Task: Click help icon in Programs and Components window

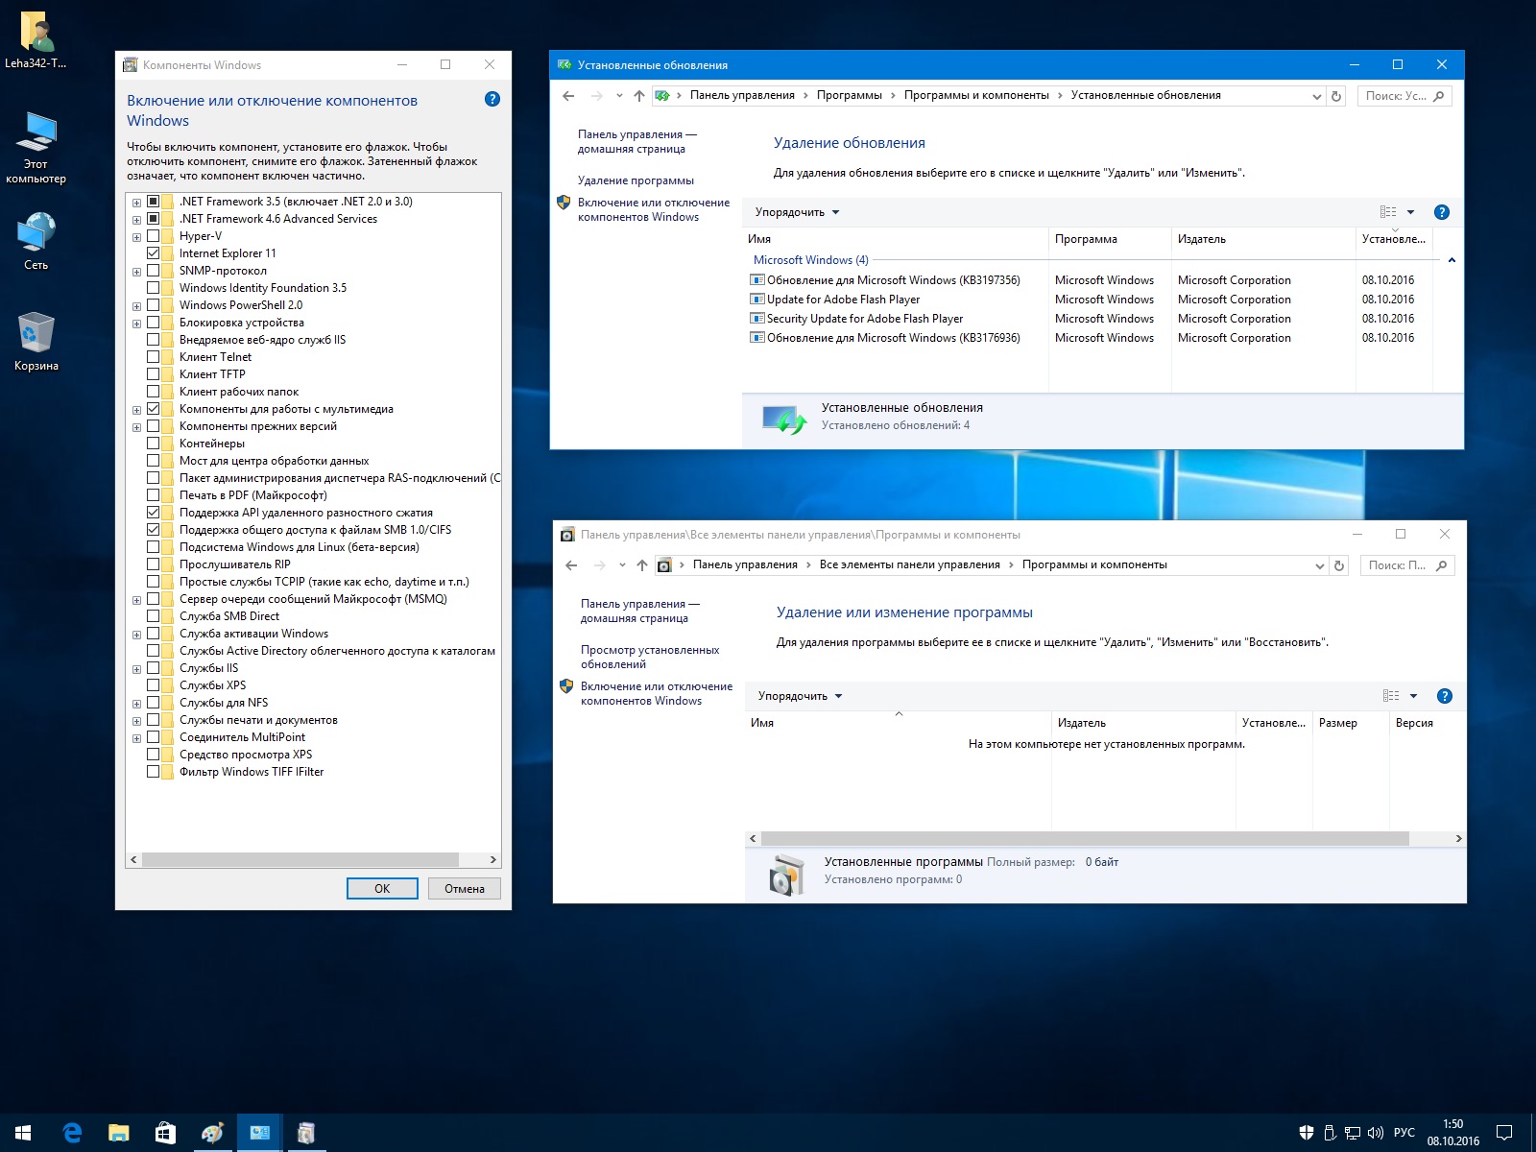Action: [x=1444, y=696]
